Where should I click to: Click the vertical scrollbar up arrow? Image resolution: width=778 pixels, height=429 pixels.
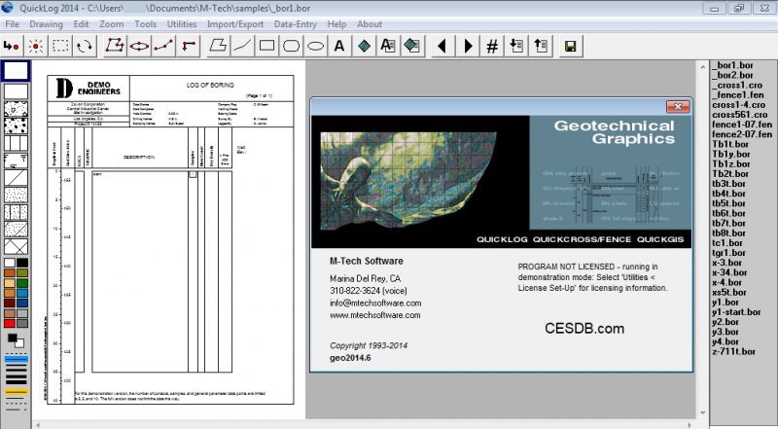click(703, 66)
